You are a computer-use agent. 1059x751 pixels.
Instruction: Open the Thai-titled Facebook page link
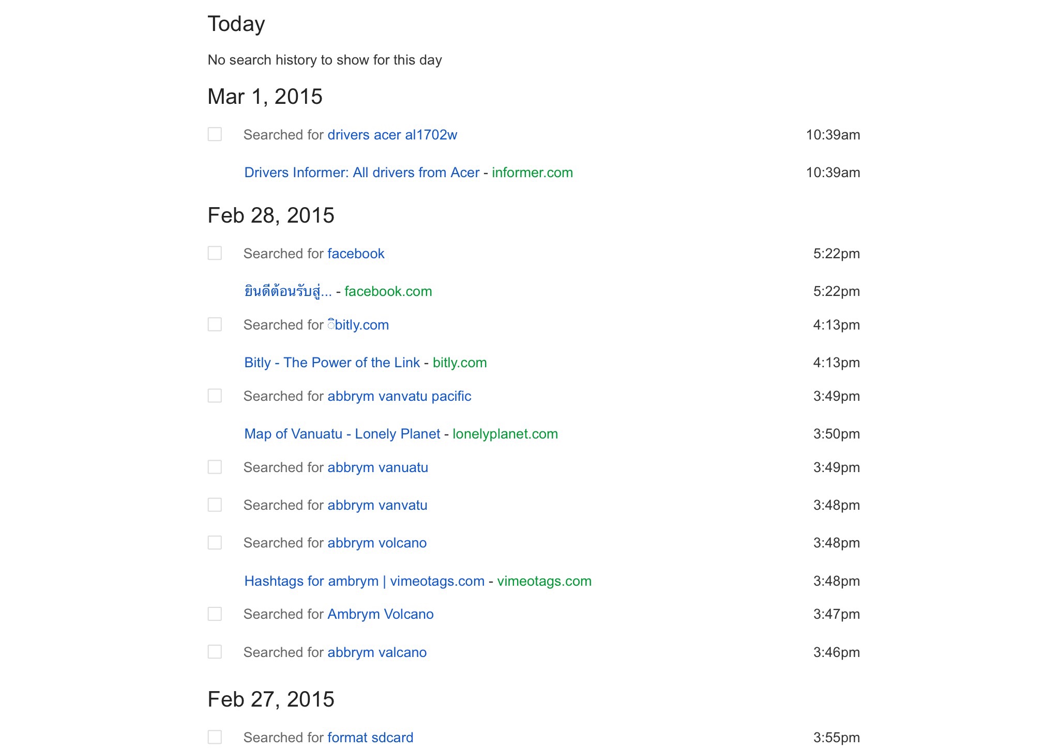(x=288, y=291)
